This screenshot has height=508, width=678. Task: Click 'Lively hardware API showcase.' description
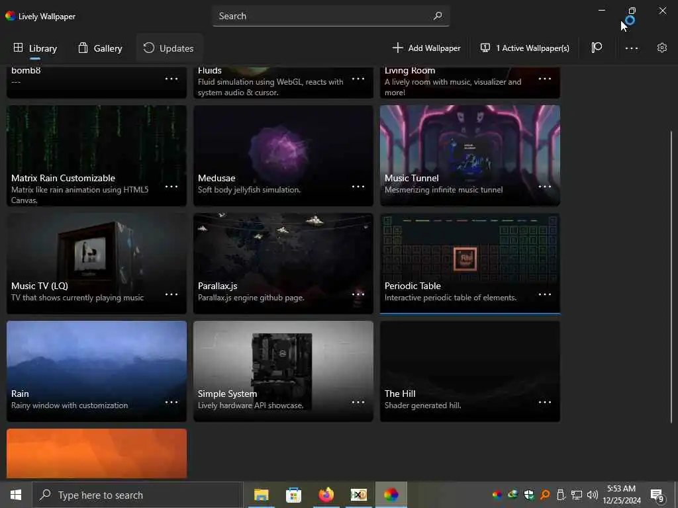[x=250, y=405]
